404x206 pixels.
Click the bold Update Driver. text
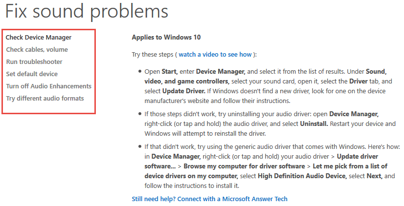[184, 91]
